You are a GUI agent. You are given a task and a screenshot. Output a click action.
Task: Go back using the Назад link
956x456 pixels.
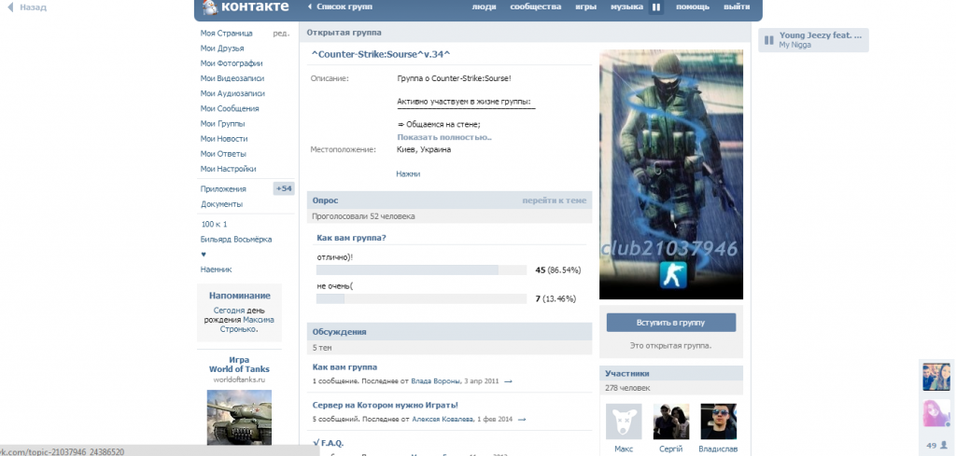[x=26, y=7]
